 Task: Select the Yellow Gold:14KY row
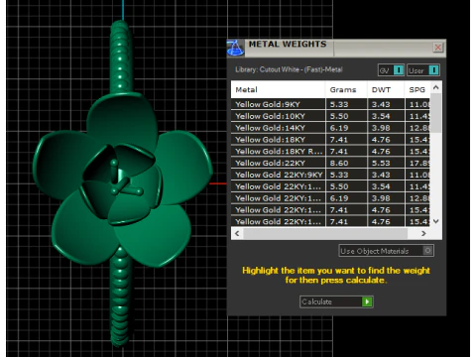coord(330,128)
